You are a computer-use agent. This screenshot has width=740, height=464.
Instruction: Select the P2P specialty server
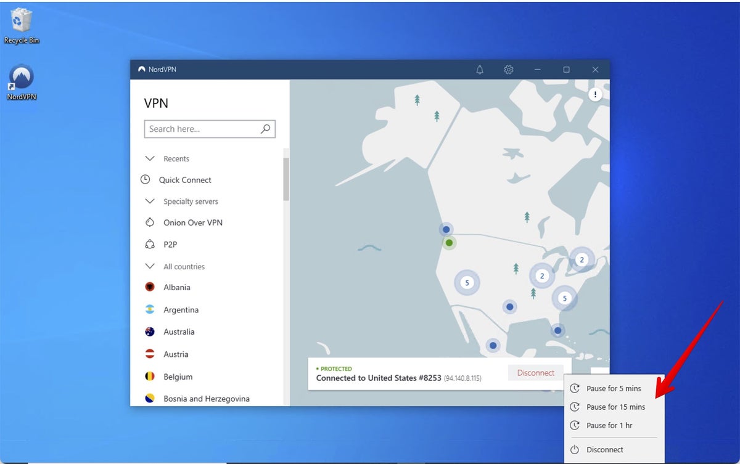pos(170,245)
